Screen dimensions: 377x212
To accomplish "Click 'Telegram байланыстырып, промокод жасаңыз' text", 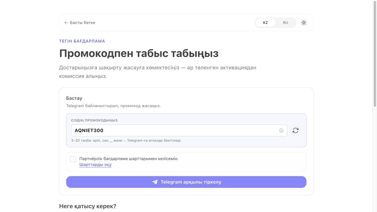I will [114, 106].
